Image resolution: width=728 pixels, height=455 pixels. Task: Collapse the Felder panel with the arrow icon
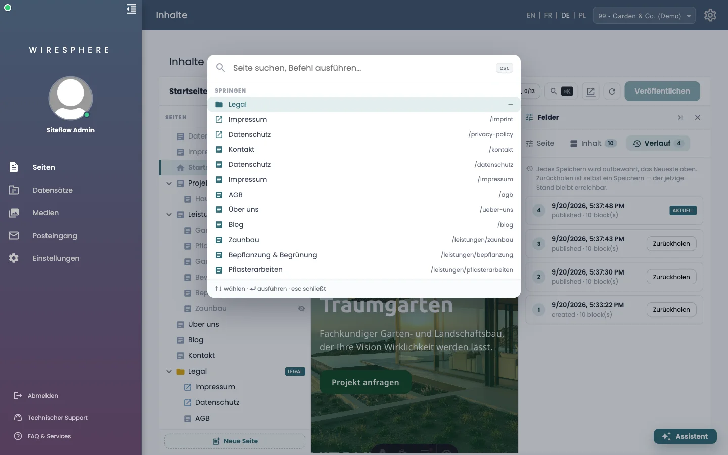pyautogui.click(x=680, y=117)
